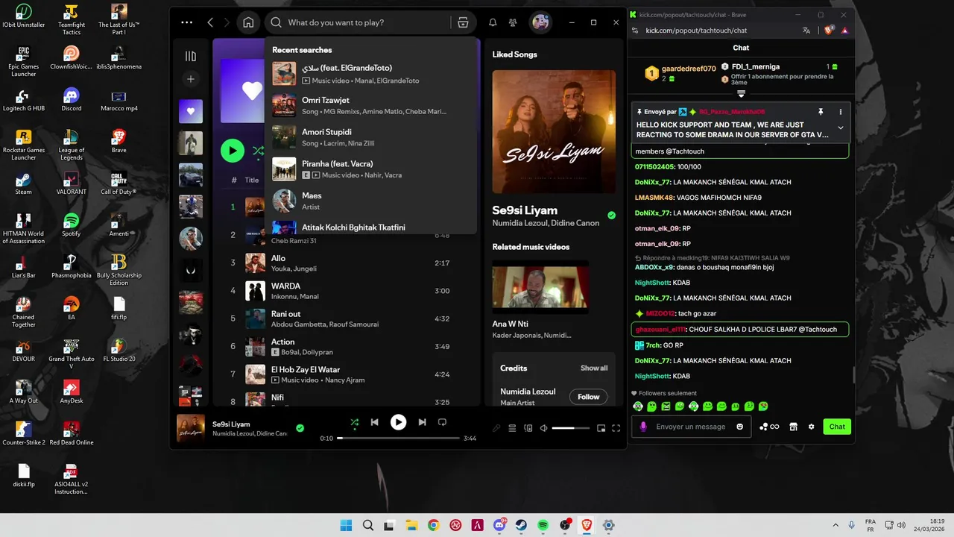Viewport: 954px width, 537px height.
Task: Select recent search Omri Tzawjet
Action: tap(370, 105)
